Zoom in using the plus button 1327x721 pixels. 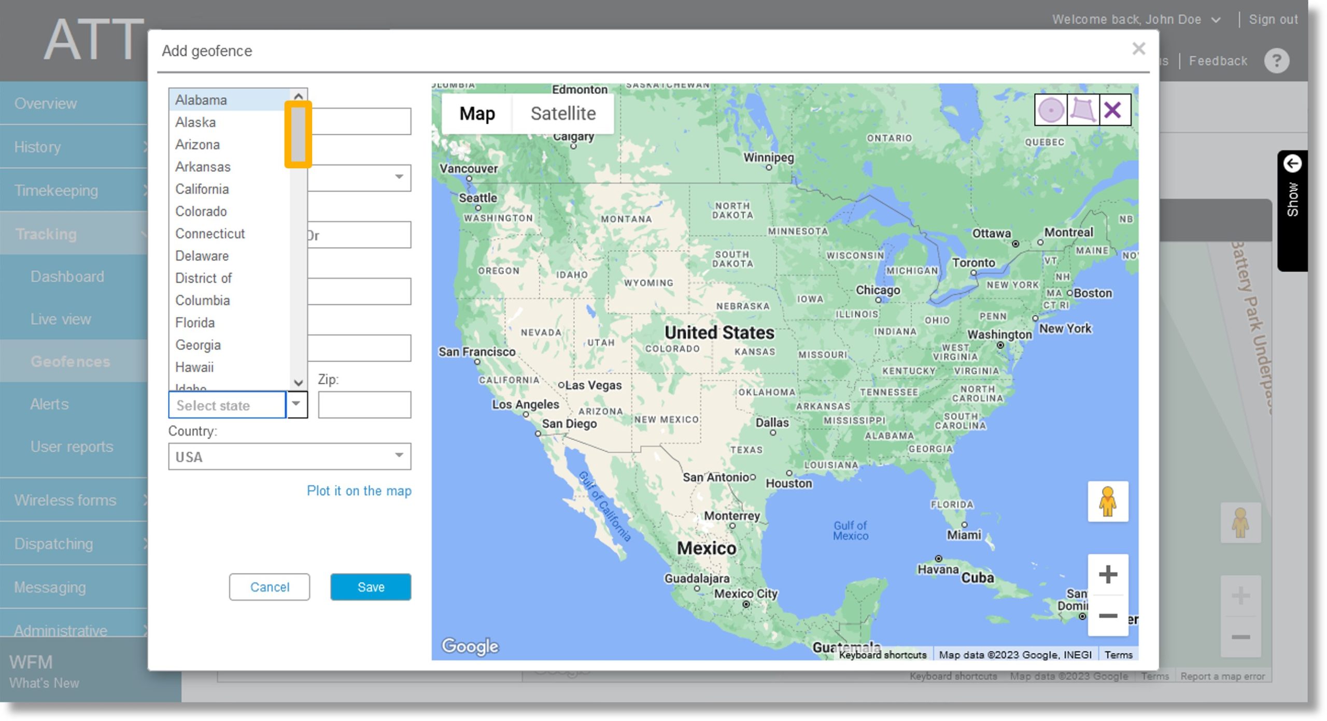(1108, 573)
